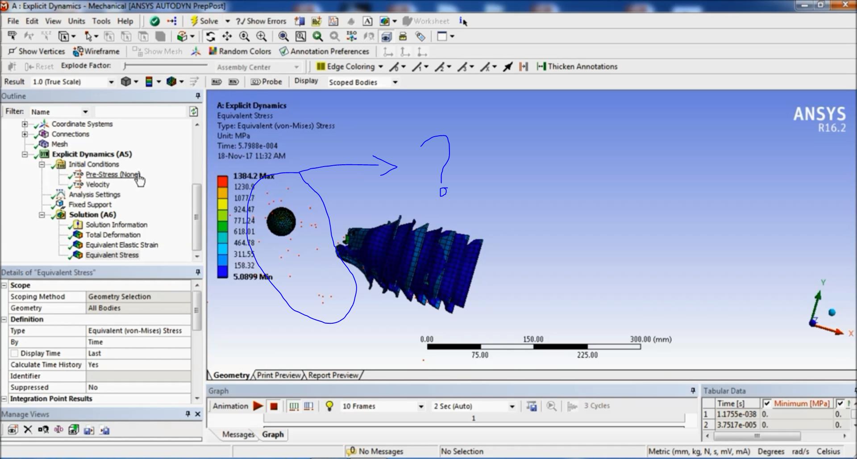Switch to the Print Preview tab

[x=279, y=376]
